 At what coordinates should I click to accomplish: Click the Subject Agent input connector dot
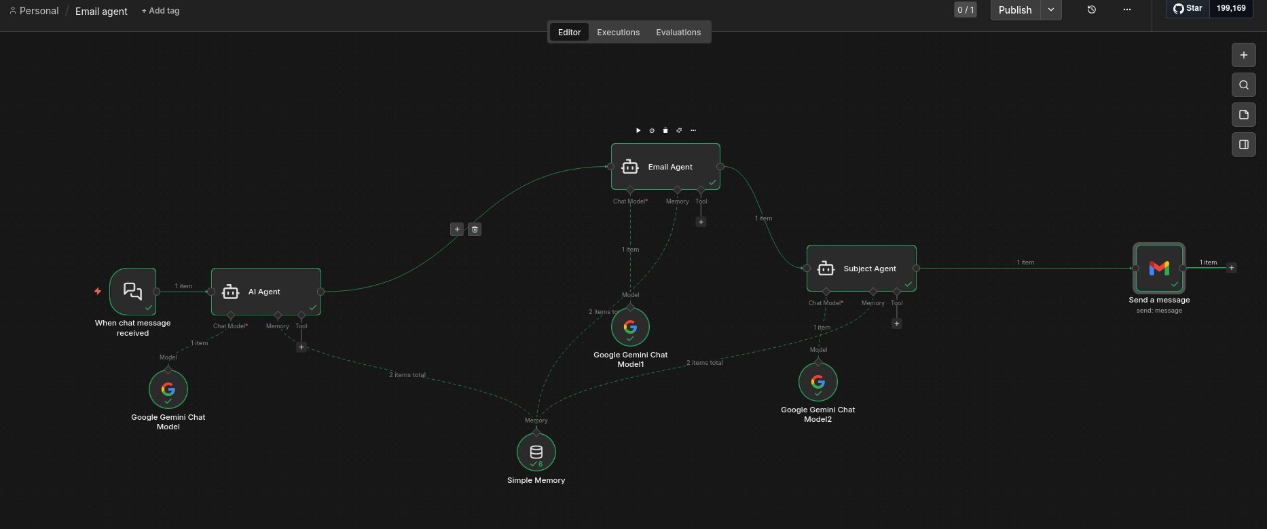(x=807, y=269)
